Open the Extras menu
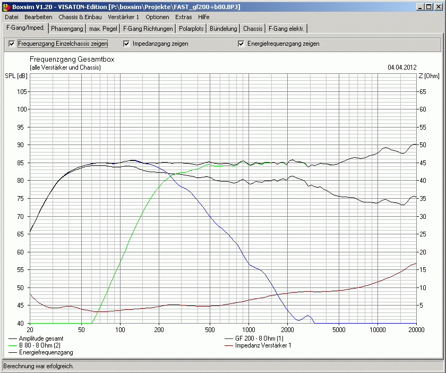The height and width of the screenshot is (373, 446). pos(184,17)
